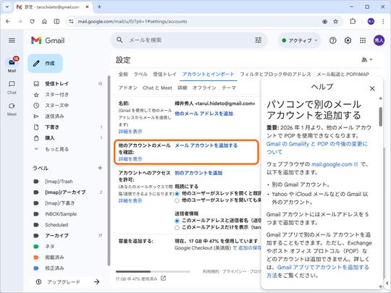
Task: Open the INBOX/Sample label
Action: tap(67, 213)
